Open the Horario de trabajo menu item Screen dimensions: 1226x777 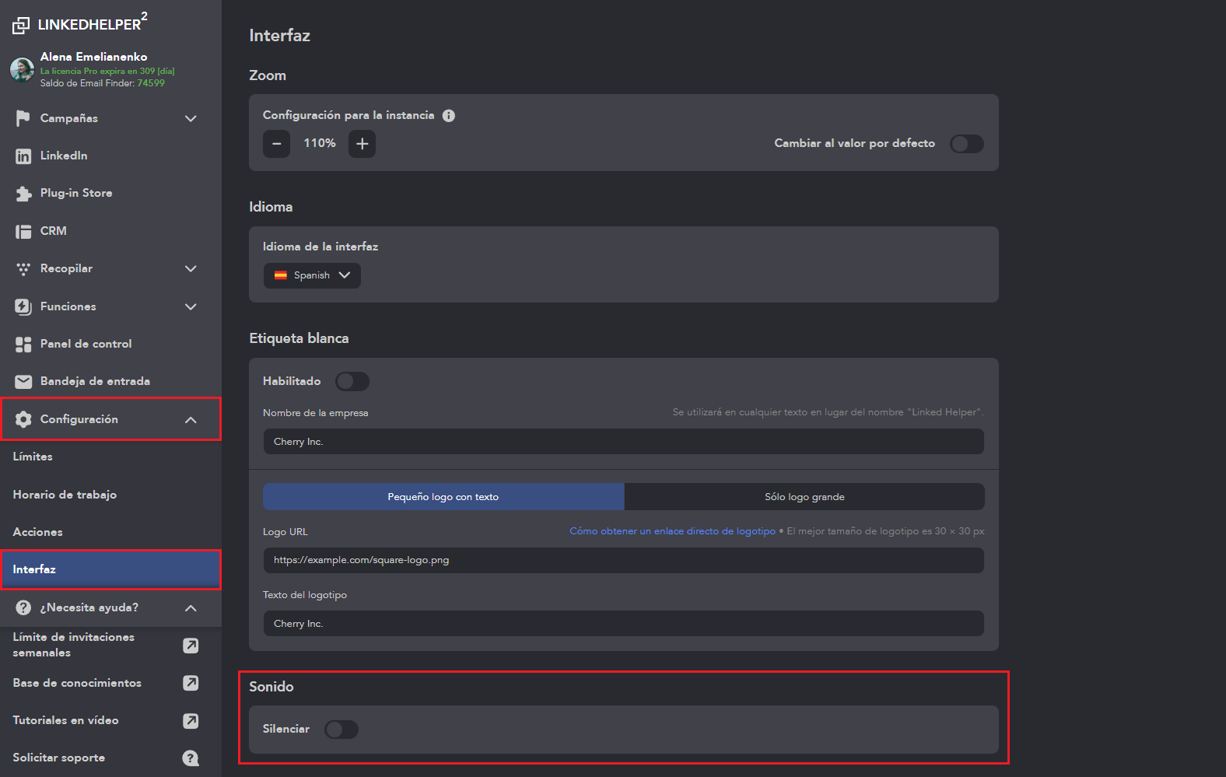tap(65, 495)
